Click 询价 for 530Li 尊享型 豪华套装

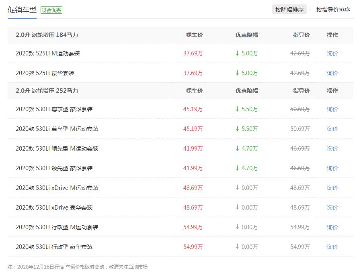332,109
